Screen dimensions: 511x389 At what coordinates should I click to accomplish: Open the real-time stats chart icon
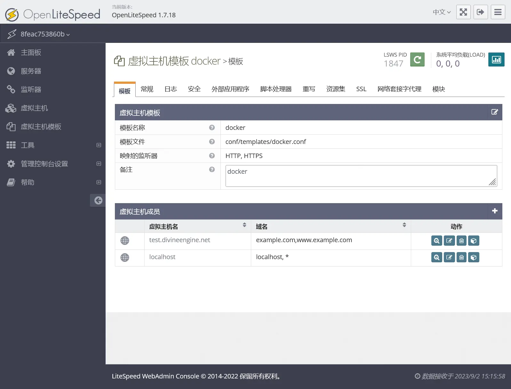point(496,60)
